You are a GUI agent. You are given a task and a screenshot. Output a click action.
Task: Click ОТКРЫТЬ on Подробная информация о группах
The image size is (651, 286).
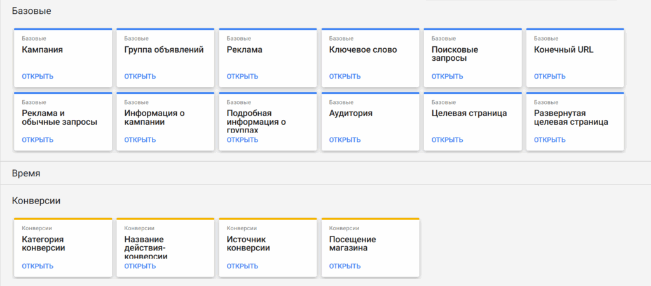click(x=242, y=140)
